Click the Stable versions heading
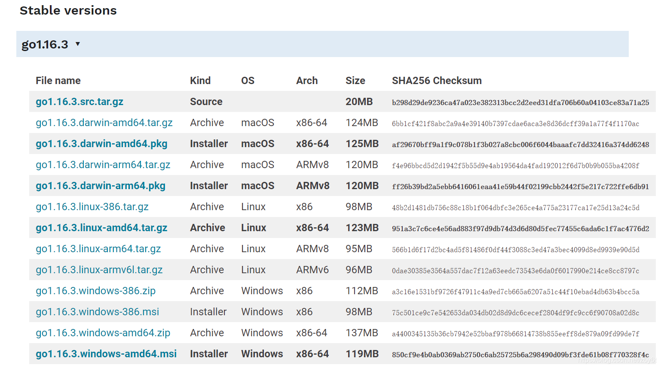 click(x=68, y=10)
